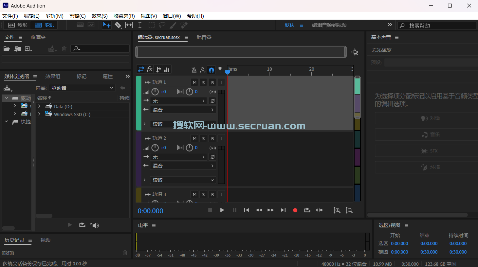Toggle Track 1 polarity reverse button
478x267 pixels.
(212, 101)
